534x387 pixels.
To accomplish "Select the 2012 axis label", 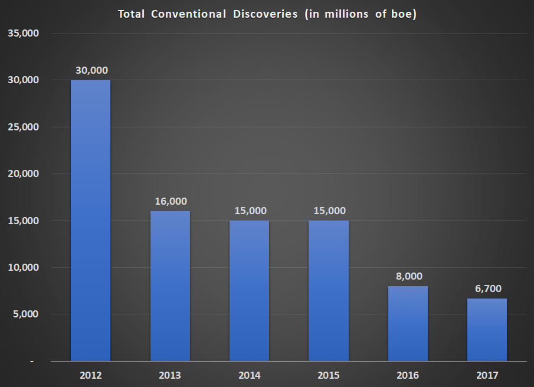I will pos(90,375).
